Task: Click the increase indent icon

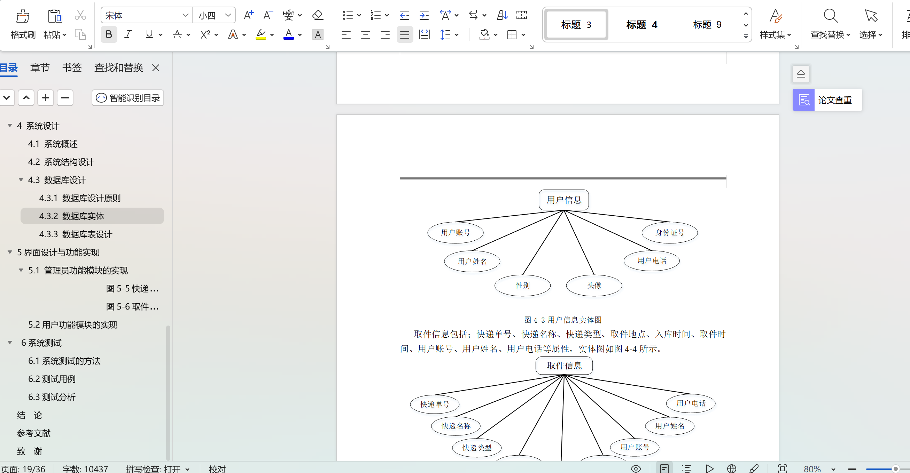Action: 424,15
